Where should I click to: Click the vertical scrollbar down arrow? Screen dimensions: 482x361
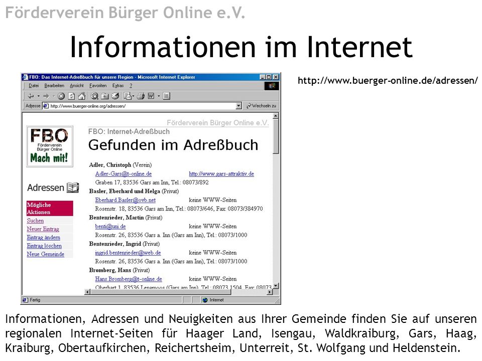[276, 286]
